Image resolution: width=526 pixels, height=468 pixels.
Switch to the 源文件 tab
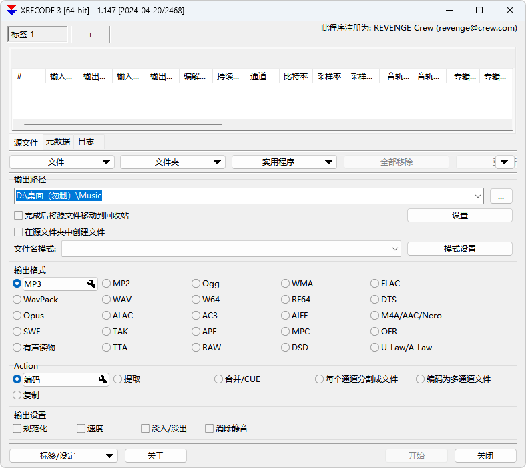coord(26,142)
